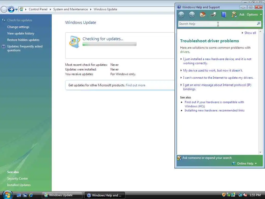
Task: Open View update history
Action: click(21, 33)
